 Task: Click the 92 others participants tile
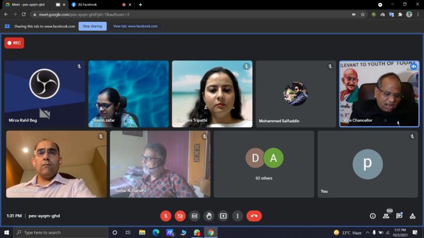click(264, 164)
